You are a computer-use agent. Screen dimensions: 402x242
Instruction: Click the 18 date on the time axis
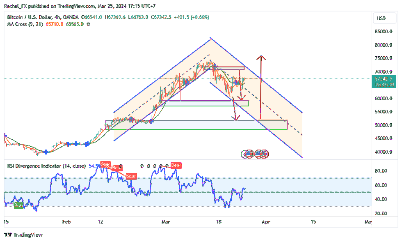219,222
